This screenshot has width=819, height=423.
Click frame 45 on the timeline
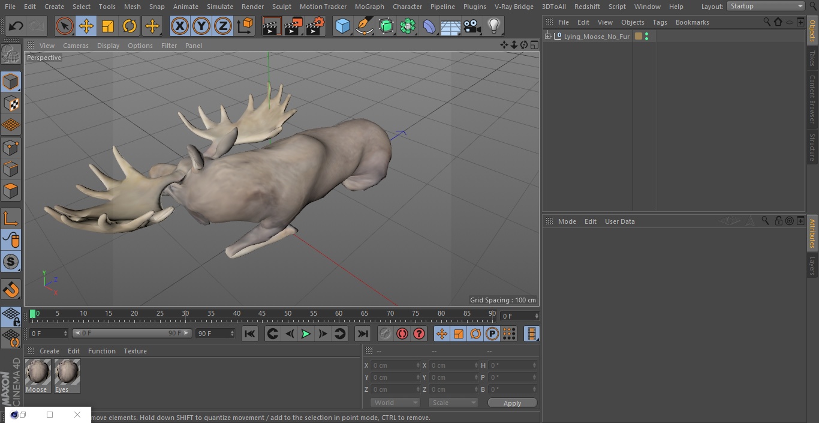click(262, 314)
